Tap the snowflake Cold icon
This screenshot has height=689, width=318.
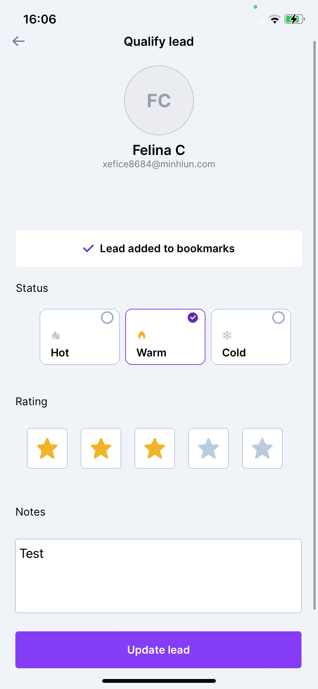(227, 336)
